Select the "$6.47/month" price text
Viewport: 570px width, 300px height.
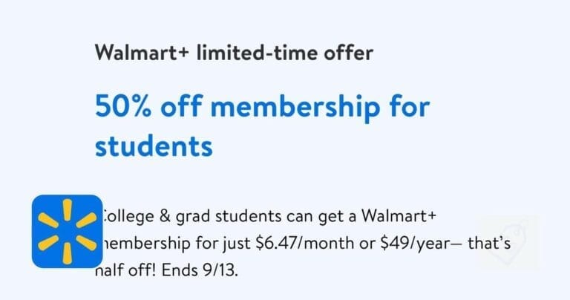(x=305, y=244)
